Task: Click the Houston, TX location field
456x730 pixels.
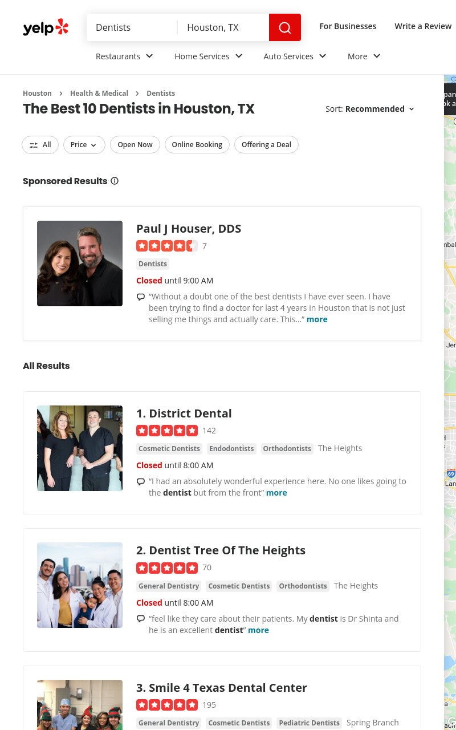Action: click(x=223, y=27)
